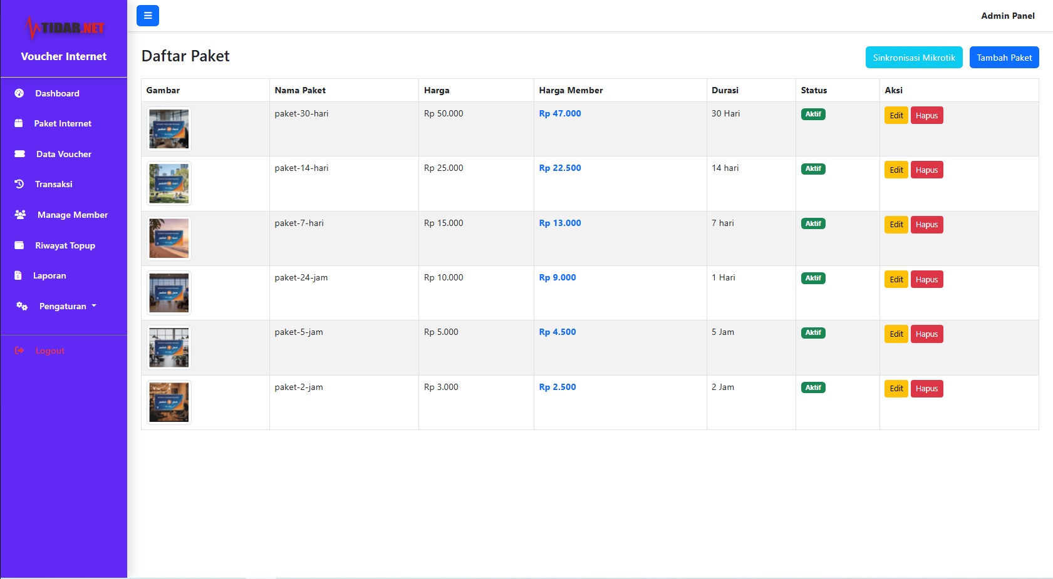Click member price Rp 47.000
This screenshot has width=1053, height=579.
(560, 113)
